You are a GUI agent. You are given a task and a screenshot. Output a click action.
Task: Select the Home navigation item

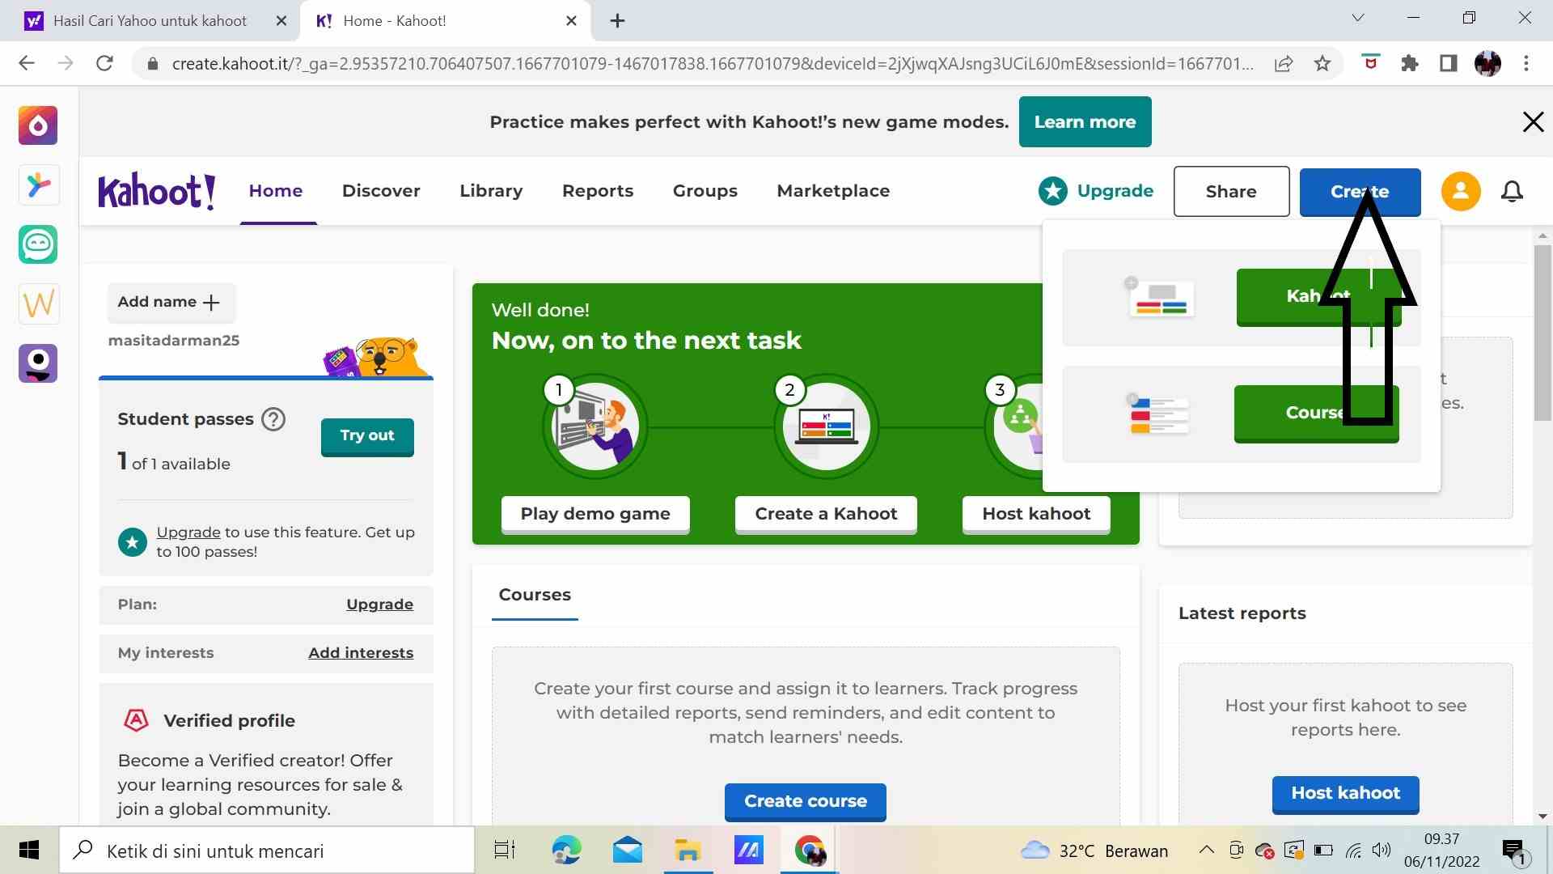(276, 191)
